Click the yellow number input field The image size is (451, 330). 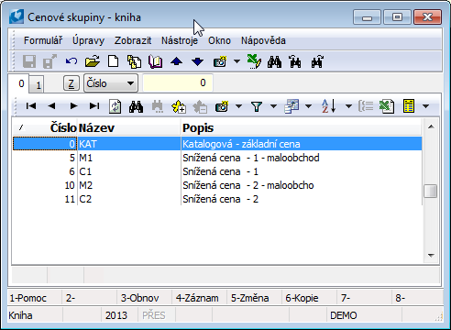pos(178,82)
